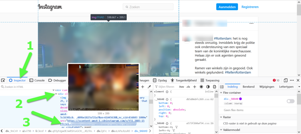
Task: Select div._9AhH0 breadcrumb
Action: click(141, 131)
